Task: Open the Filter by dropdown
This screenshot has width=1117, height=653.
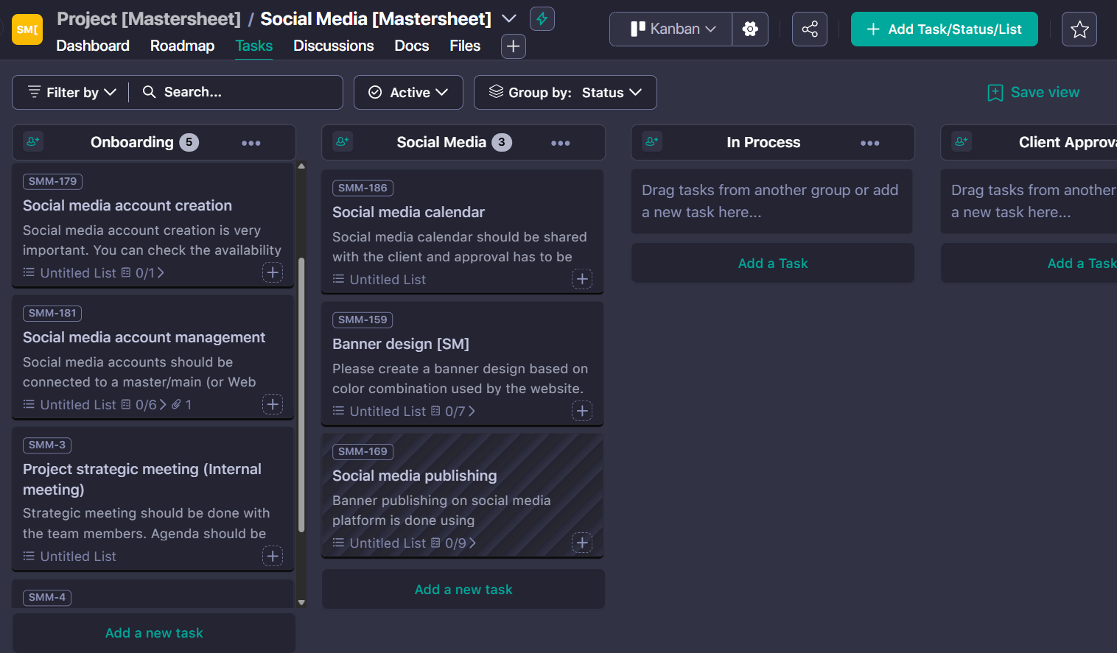Action: tap(70, 92)
